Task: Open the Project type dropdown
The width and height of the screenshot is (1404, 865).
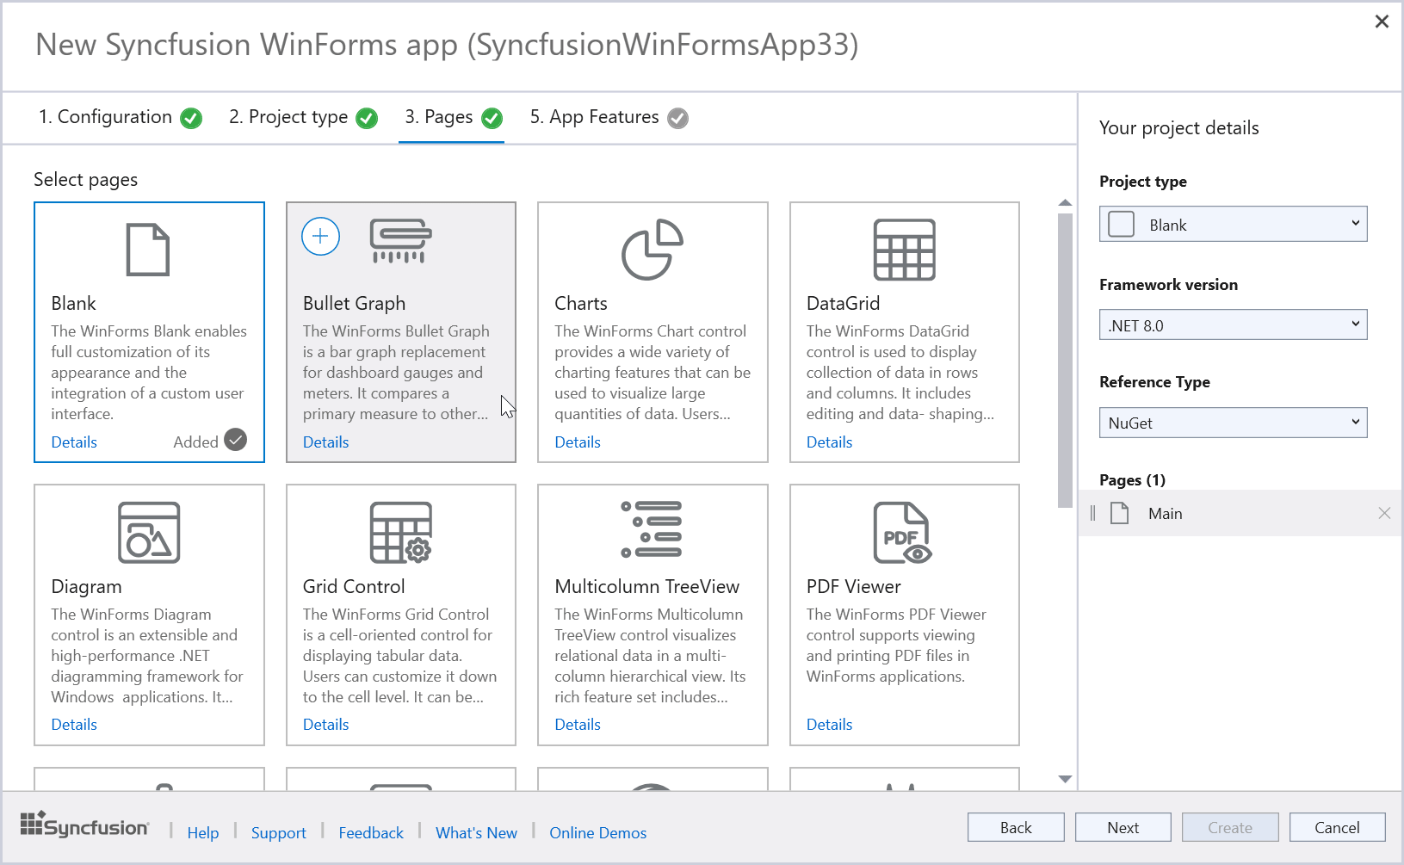Action: pos(1233,225)
